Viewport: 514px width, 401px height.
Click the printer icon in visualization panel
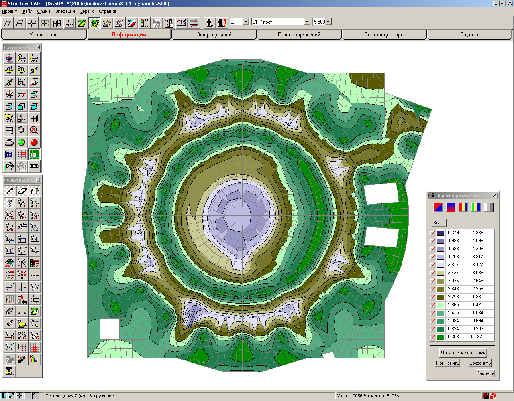(x=9, y=142)
